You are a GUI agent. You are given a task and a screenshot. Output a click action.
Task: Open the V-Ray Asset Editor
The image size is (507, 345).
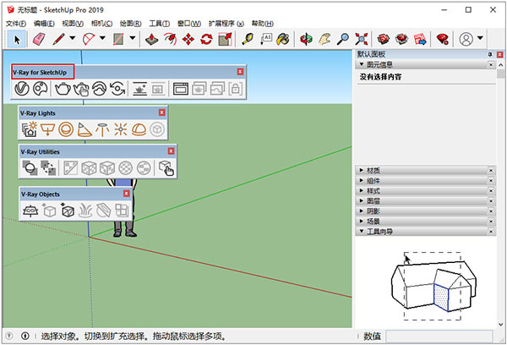(x=22, y=89)
